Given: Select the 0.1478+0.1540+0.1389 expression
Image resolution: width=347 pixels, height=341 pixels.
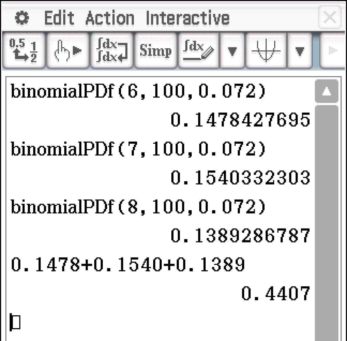Looking at the screenshot, I should (128, 264).
